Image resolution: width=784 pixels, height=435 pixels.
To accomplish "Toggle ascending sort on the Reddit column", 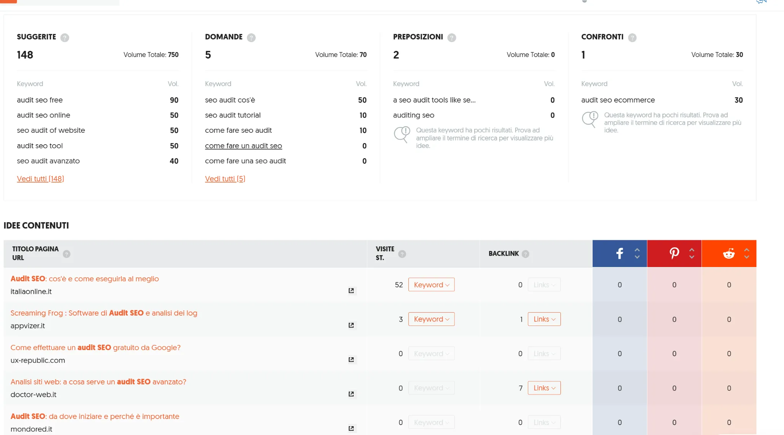I will (x=746, y=250).
